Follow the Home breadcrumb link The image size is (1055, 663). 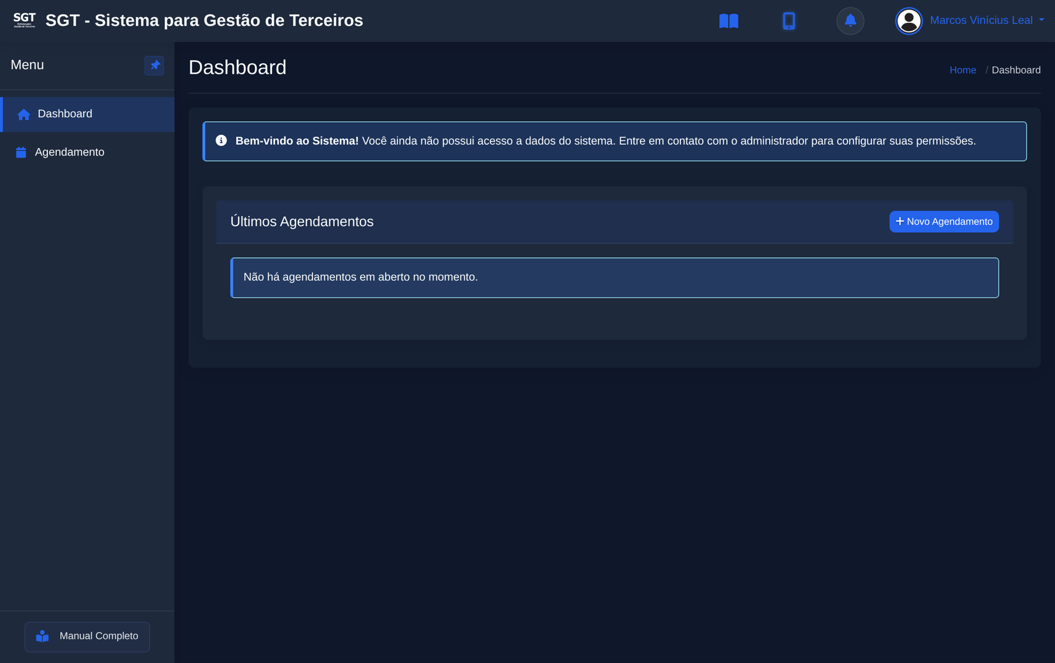[962, 70]
